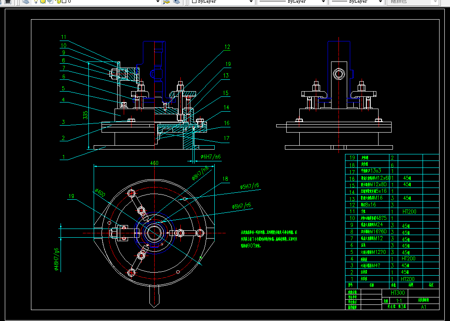Select balloon number 12 label
The height and width of the screenshot is (321, 450).
[x=227, y=47]
